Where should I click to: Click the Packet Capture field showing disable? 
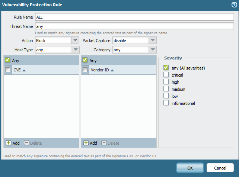coord(131,40)
